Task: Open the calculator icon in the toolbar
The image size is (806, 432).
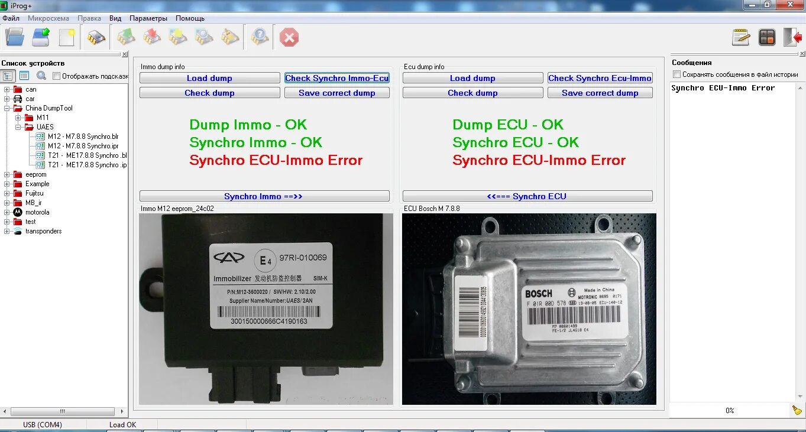Action: pyautogui.click(x=767, y=37)
